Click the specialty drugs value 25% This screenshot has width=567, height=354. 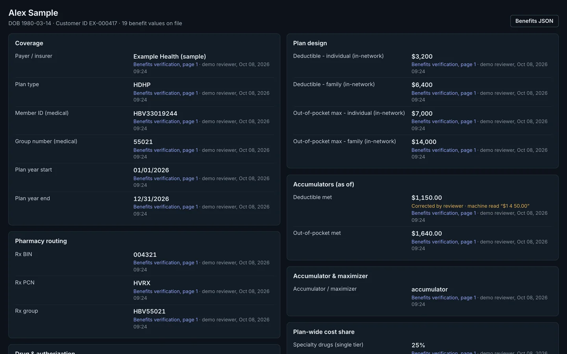pyautogui.click(x=418, y=345)
